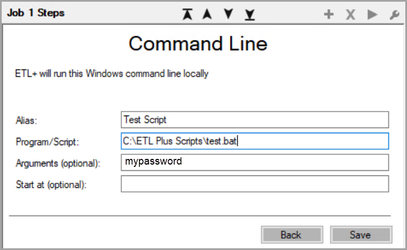407x250 pixels.
Task: Move the step up one position
Action: [207, 14]
